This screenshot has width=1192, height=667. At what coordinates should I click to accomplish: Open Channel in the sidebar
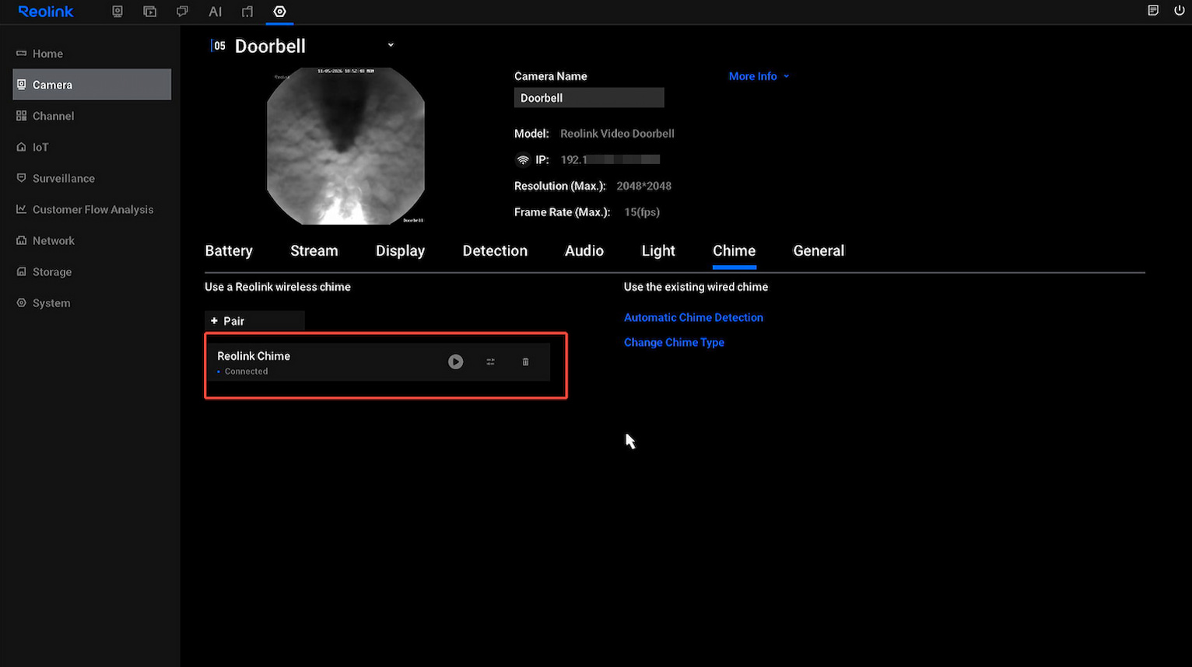tap(92, 116)
